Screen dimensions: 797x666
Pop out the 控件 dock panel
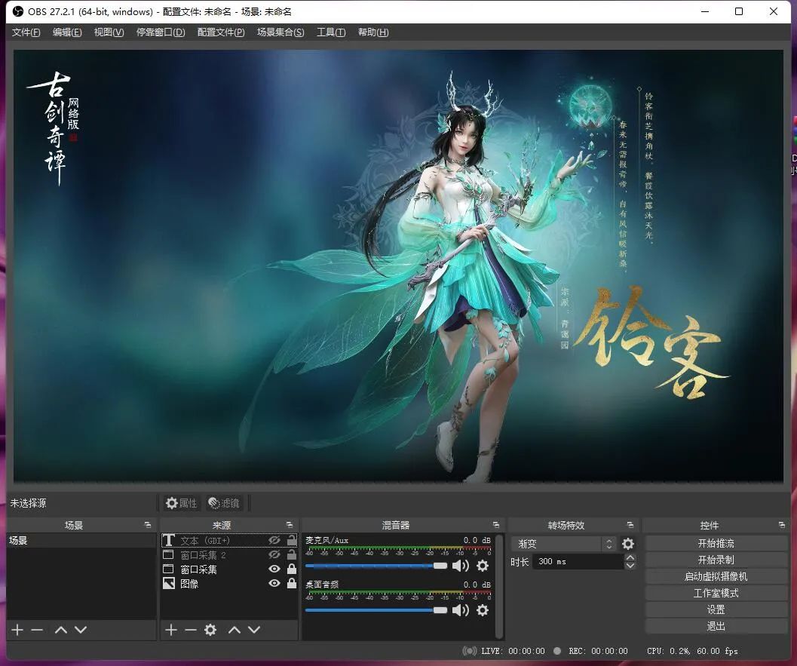[782, 525]
